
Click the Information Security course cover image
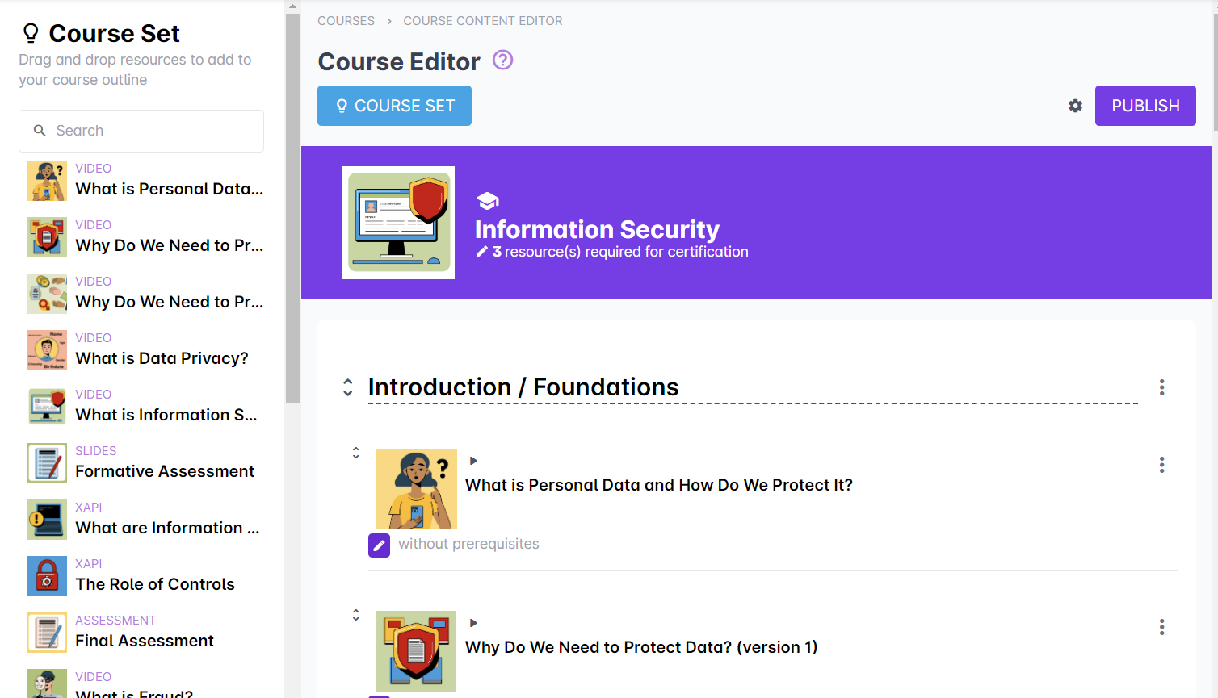click(x=398, y=223)
